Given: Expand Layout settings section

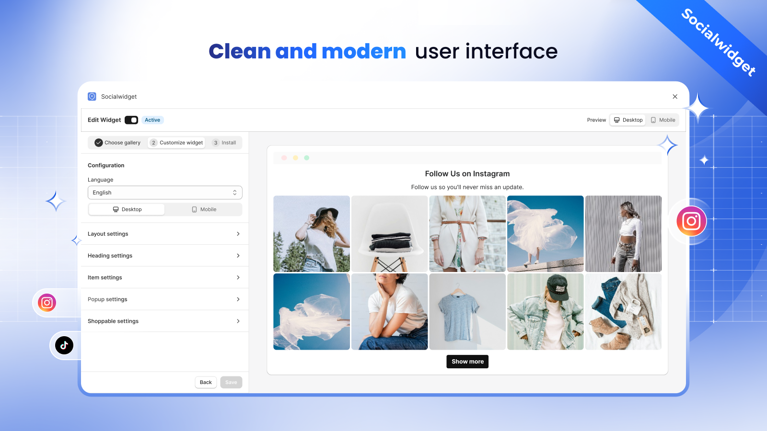Looking at the screenshot, I should (164, 234).
